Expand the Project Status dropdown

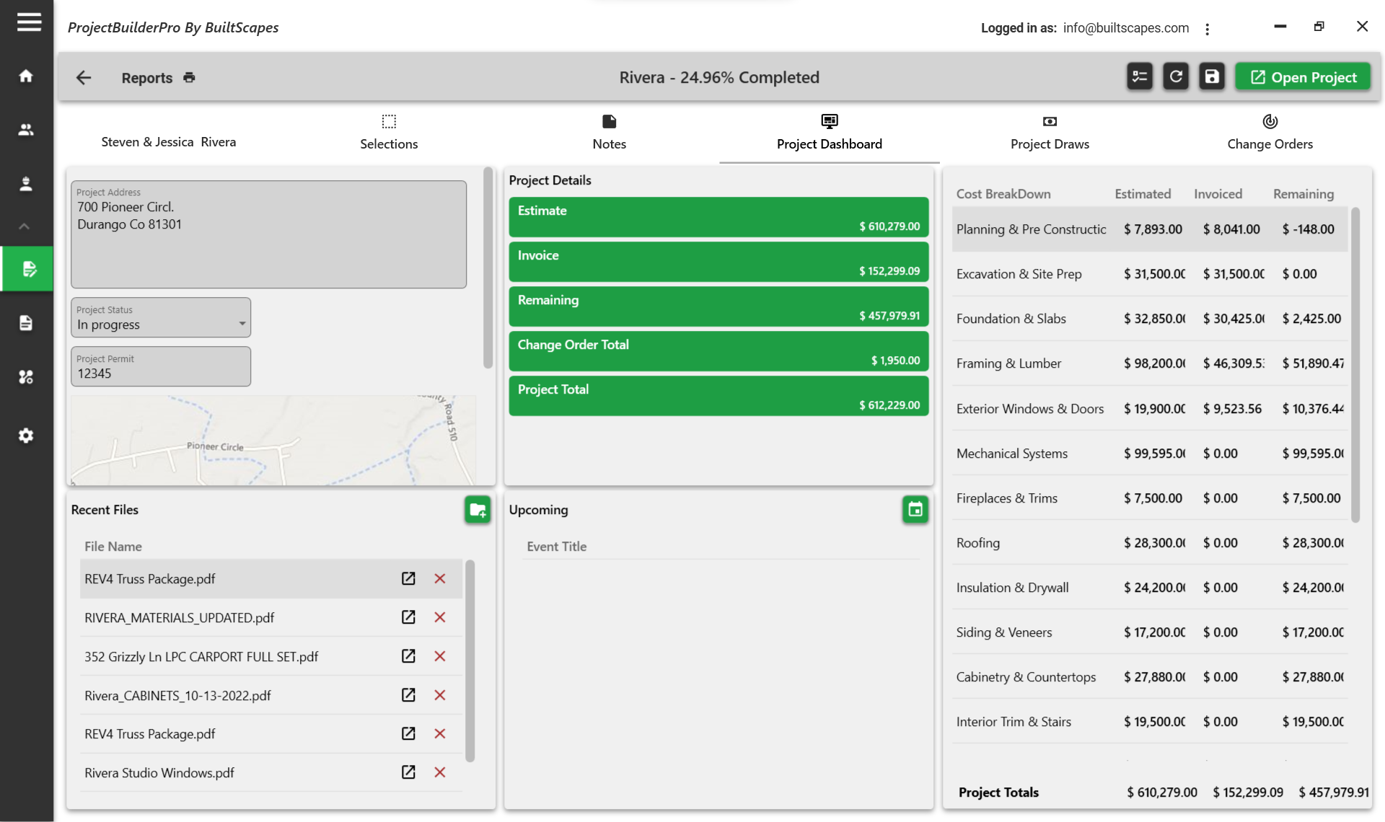click(x=242, y=324)
